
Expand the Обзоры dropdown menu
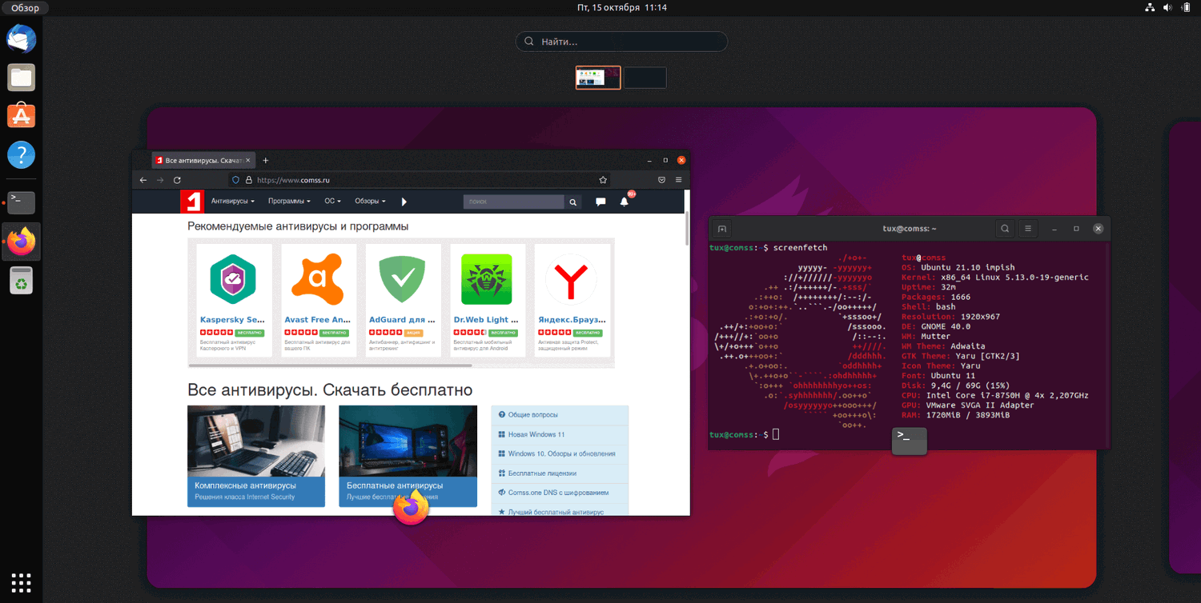click(x=371, y=202)
